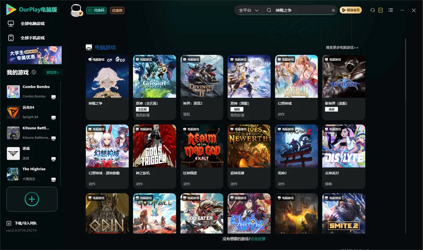Open the customer service headset icon
The width and height of the screenshot is (423, 250).
point(373,10)
